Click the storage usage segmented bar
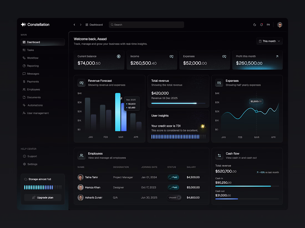Viewport: 305px width, 228px height. click(43, 187)
